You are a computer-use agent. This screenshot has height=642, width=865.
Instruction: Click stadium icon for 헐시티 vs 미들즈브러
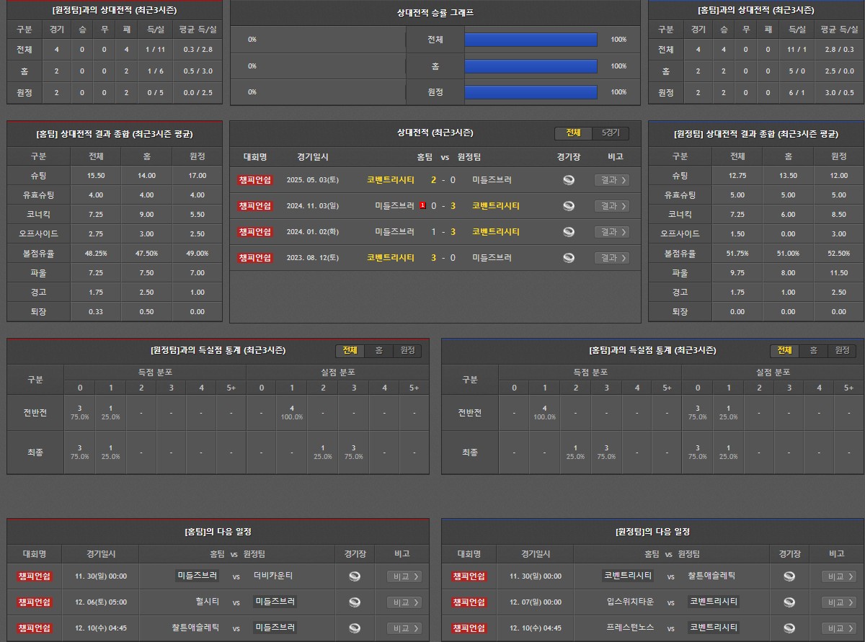pyautogui.click(x=355, y=602)
